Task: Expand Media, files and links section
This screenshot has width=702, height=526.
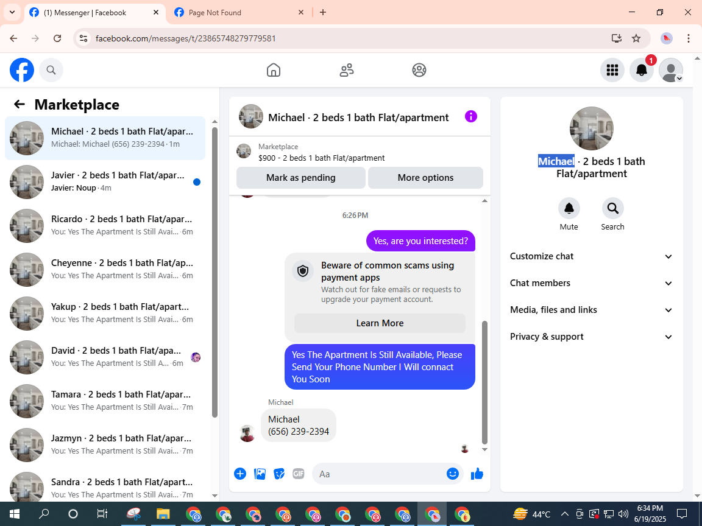Action: (x=592, y=310)
